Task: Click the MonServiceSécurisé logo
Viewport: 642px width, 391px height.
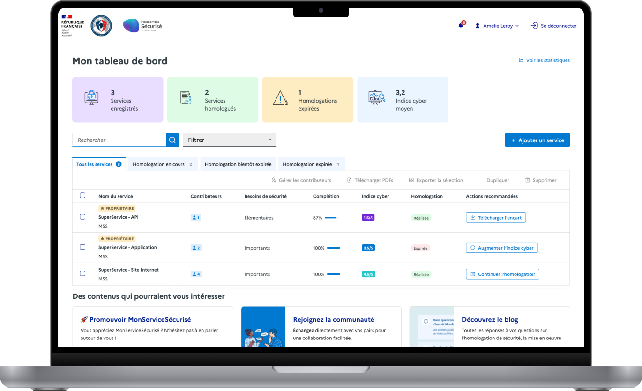Action: [x=142, y=26]
